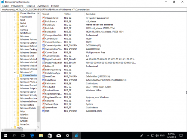Click the CurrentMajorVersion DWORD value icon
This screenshot has height=139, width=187.
43,46
